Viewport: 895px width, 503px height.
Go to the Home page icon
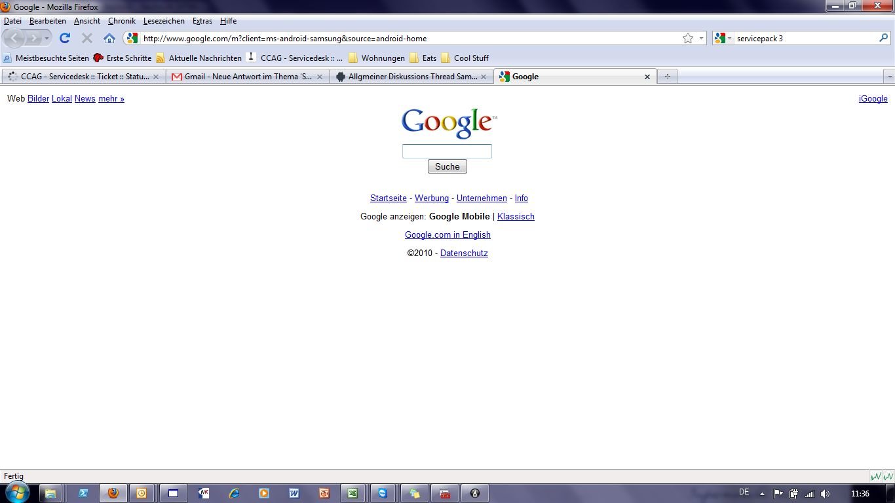tap(109, 38)
